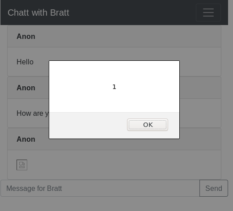233x211 pixels.
Task: Click the gray footer area of alert dialog
Action: click(88, 125)
